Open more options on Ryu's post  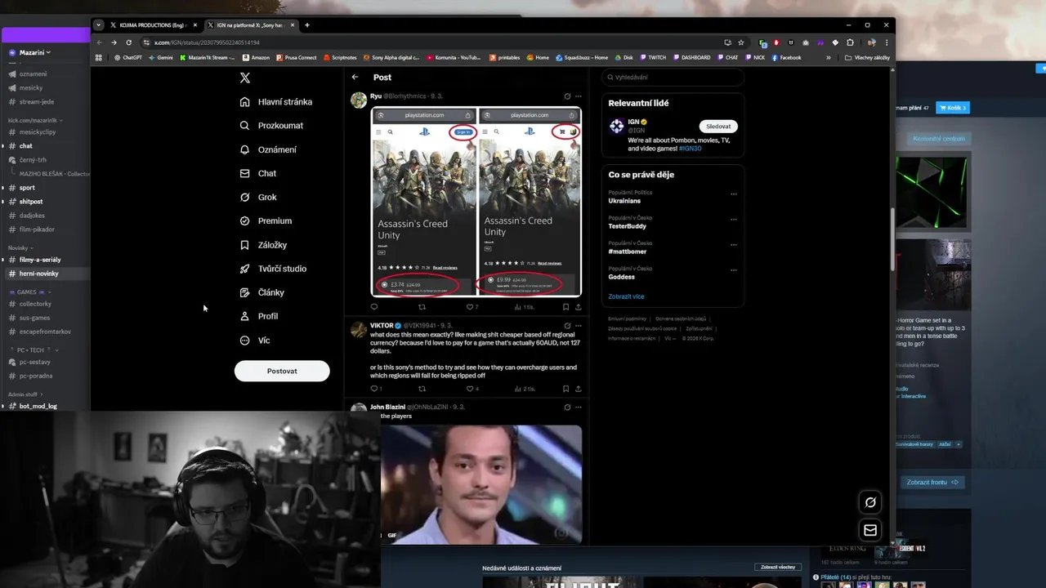[579, 96]
